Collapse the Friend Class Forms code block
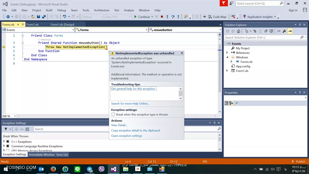The height and width of the screenshot is (174, 309). pos(23,36)
